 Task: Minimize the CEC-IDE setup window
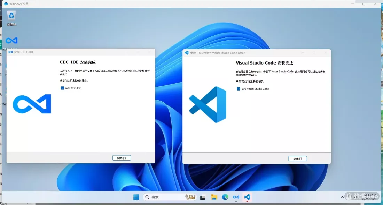click(x=126, y=52)
